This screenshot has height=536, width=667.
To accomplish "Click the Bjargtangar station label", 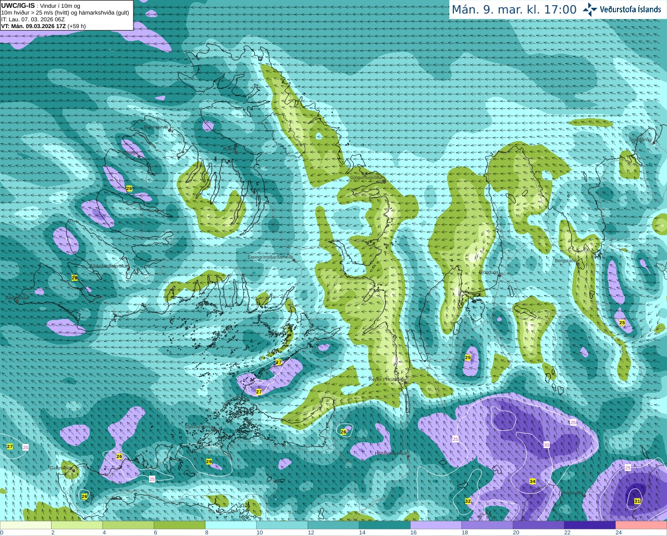I will click(17, 298).
